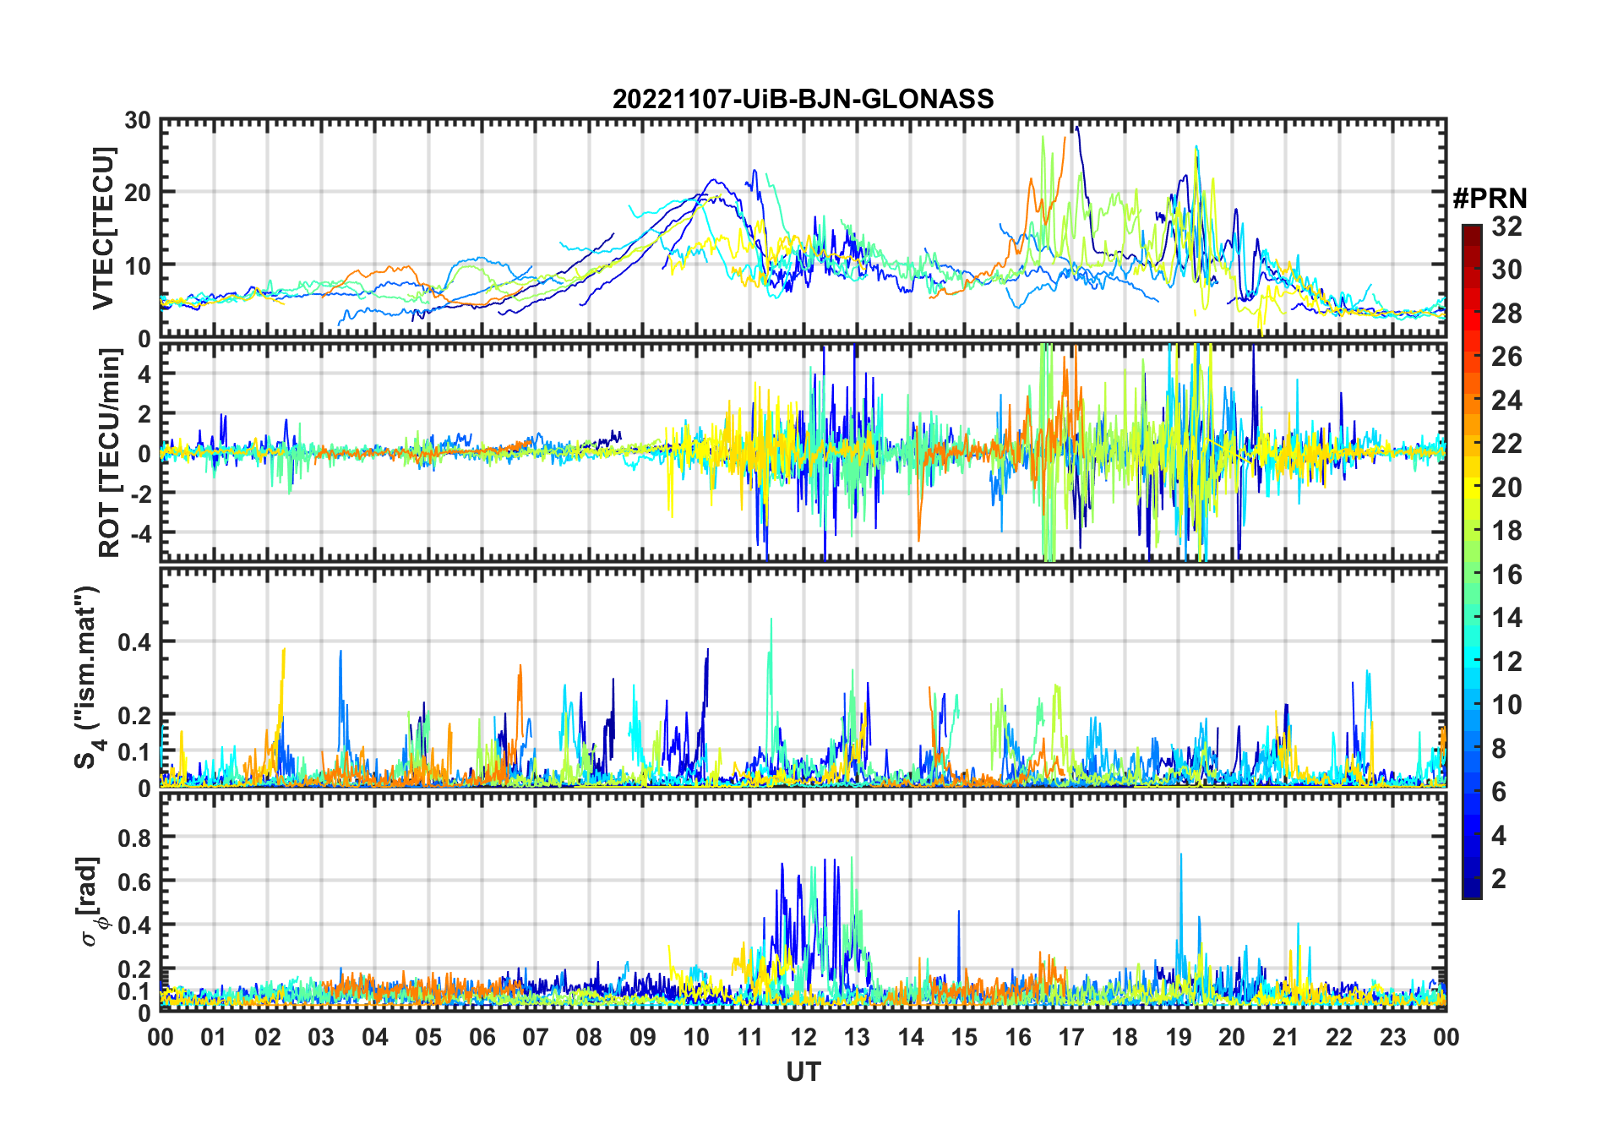Image resolution: width=1607 pixels, height=1124 pixels.
Task: Select PRN colorbar tick label 22
Action: [x=1506, y=444]
